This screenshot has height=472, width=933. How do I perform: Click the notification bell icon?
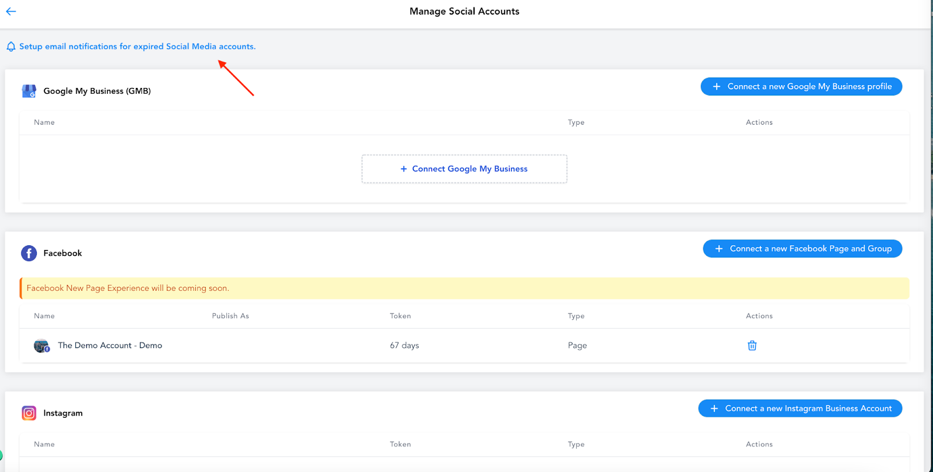[x=11, y=47]
